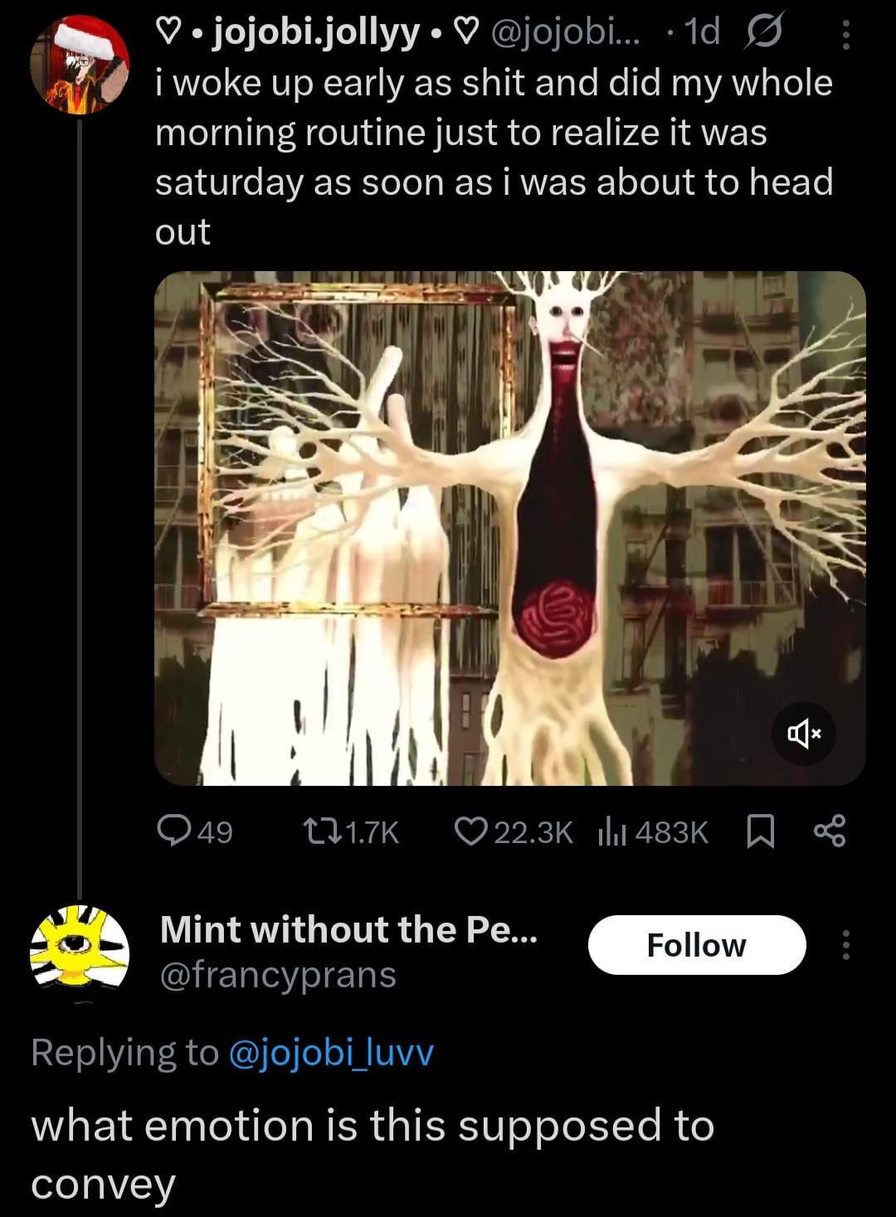Open the Mint without the Pe... display name
This screenshot has width=896, height=1217.
click(348, 929)
